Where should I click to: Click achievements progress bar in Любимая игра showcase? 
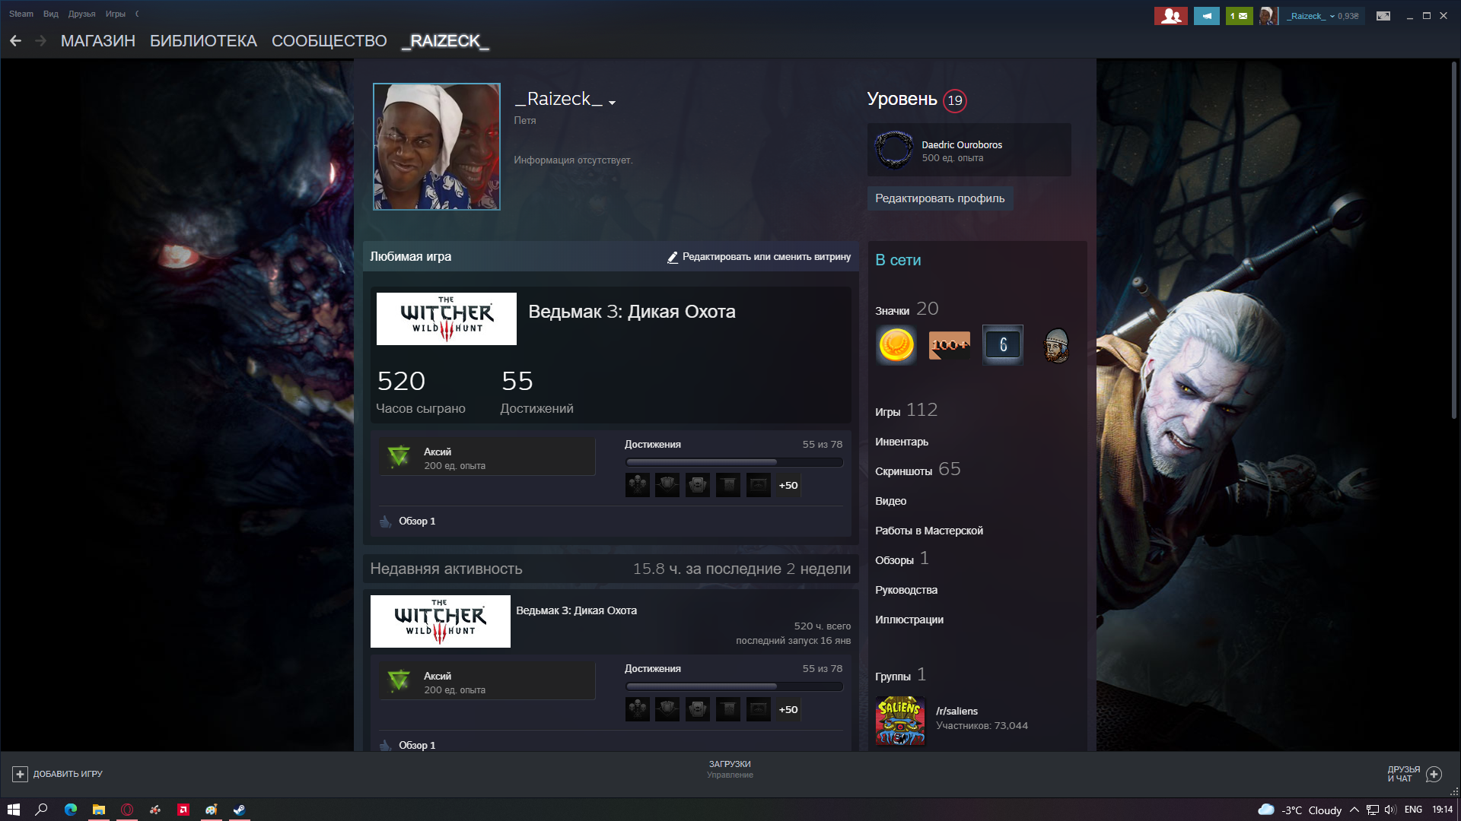point(734,461)
